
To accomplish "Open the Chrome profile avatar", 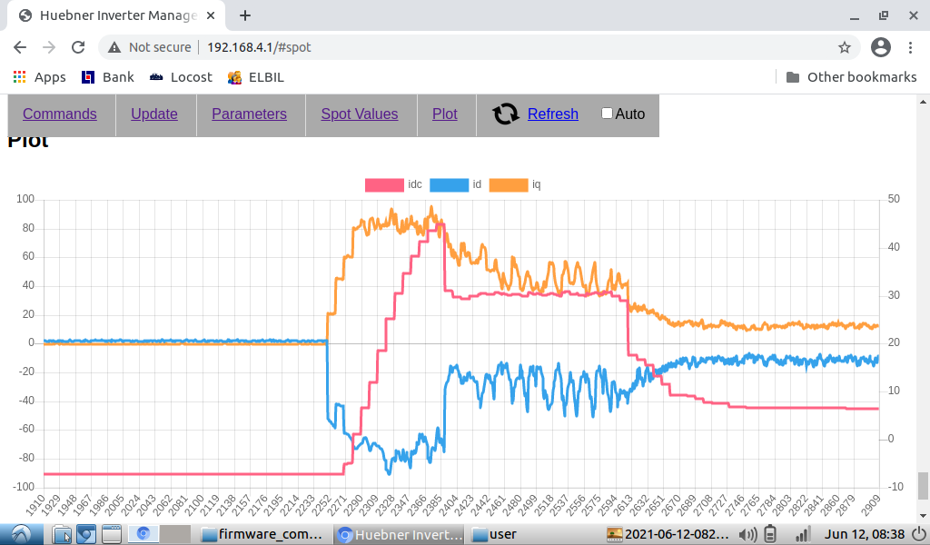I will (880, 47).
